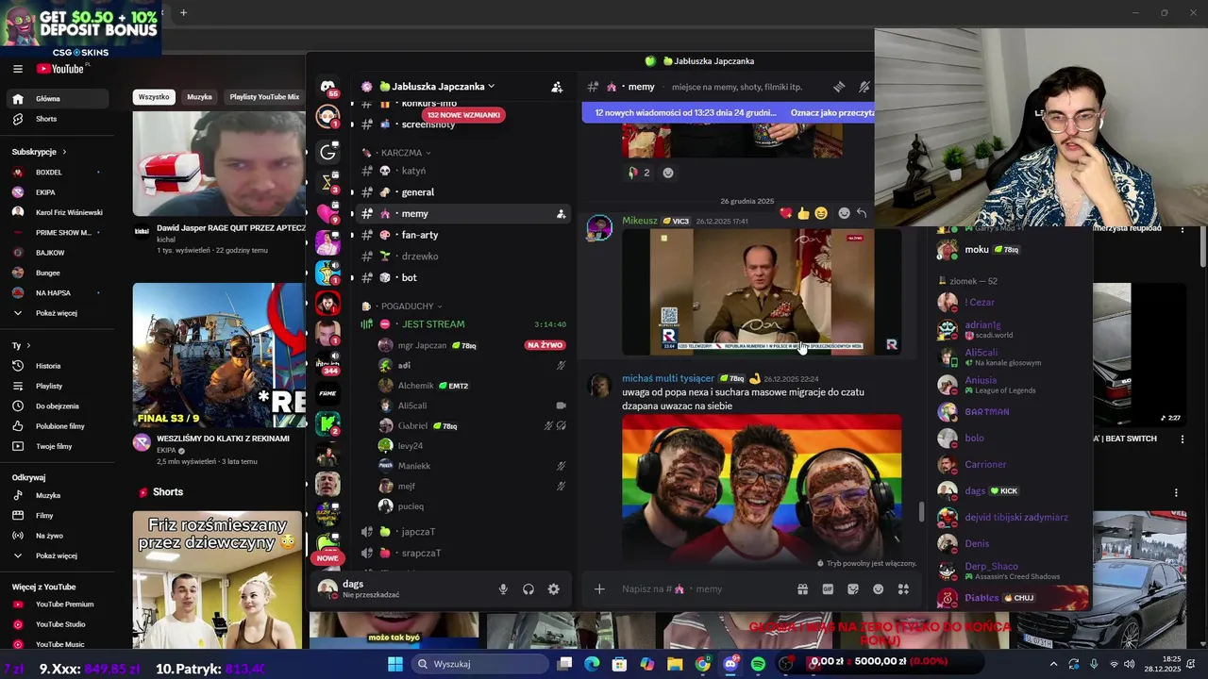Viewport: 1208px width, 679px height.
Task: Open Chrome from the Windows taskbar
Action: pyautogui.click(x=703, y=664)
